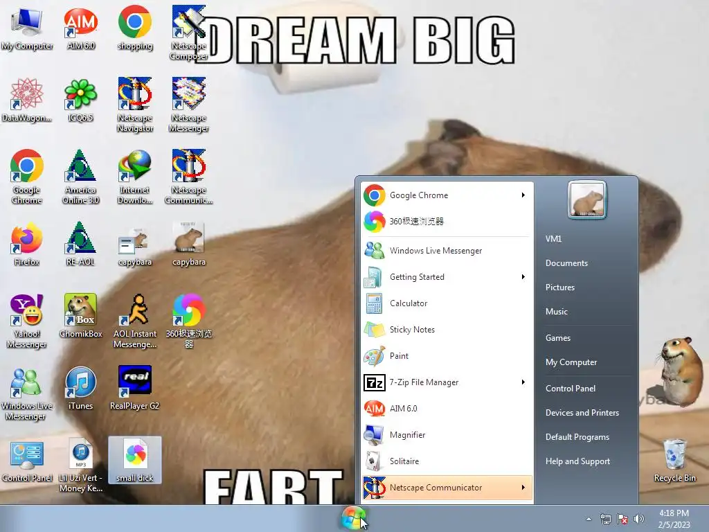The height and width of the screenshot is (532, 709).
Task: Open the Action Center flag icon
Action: pyautogui.click(x=622, y=519)
